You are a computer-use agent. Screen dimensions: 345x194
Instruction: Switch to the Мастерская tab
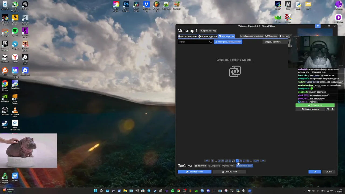(226, 36)
